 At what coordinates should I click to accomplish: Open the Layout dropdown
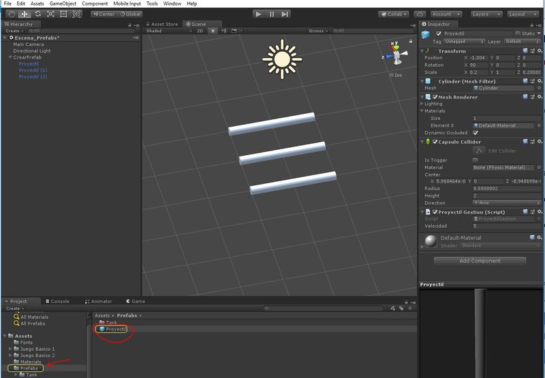(x=523, y=14)
